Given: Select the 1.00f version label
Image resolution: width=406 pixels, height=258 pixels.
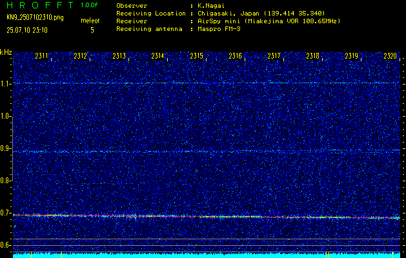Looking at the screenshot, I should point(89,5).
